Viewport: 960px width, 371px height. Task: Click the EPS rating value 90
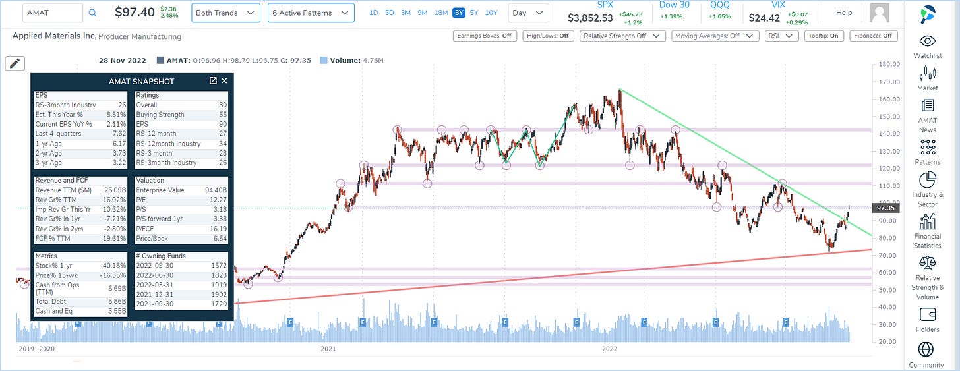pyautogui.click(x=223, y=124)
